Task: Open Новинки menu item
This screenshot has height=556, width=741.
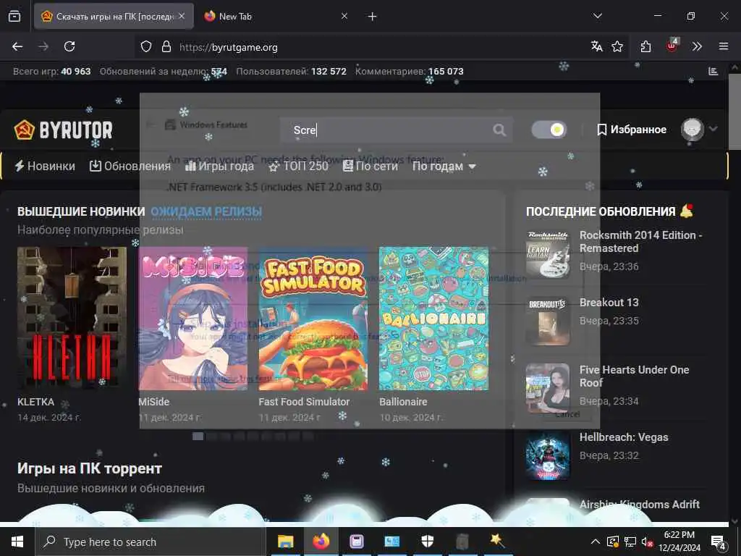Action: tap(45, 166)
